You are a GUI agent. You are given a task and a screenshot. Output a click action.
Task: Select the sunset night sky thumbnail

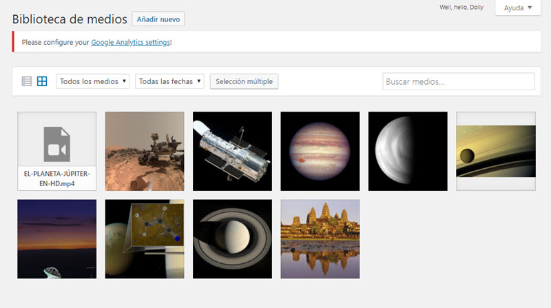[56, 239]
